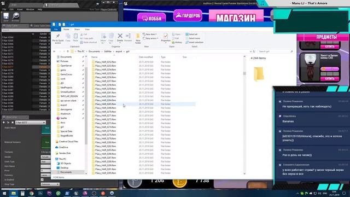Click duplicate row icon in Row Editor
This screenshot has height=197, width=350.
point(8,123)
